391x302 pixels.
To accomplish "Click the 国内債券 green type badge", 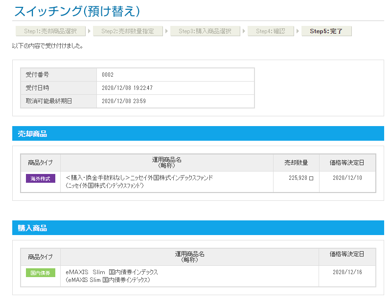I will pos(41,273).
